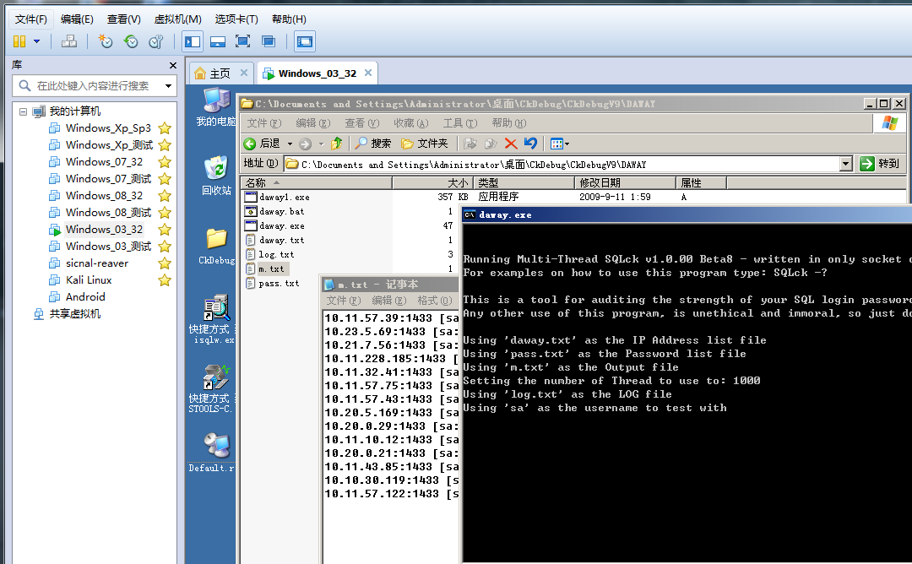Select Windows_07_测试 in the library

click(x=109, y=178)
